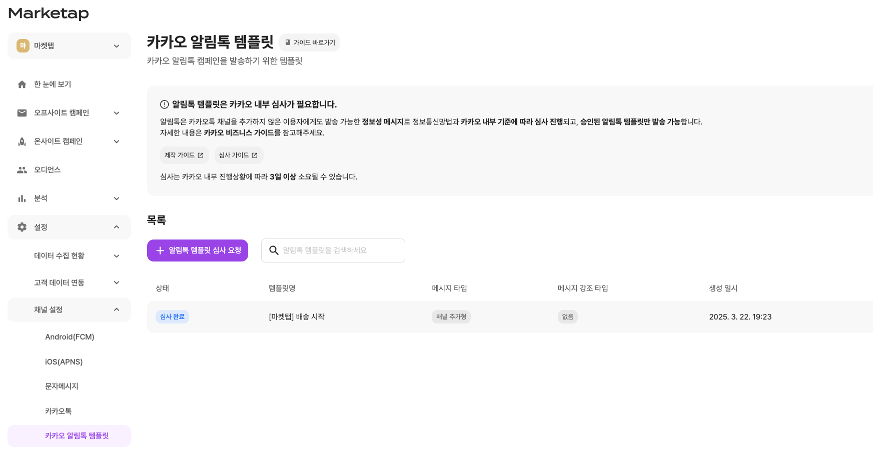Viewport: 873px width, 452px height.
Task: Expand the 데이터 수집 현황 submenu chevron
Action: tap(117, 256)
